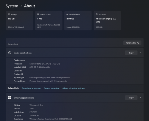
Task: Click Speed: 2096 MHz text
Action: point(73,27)
